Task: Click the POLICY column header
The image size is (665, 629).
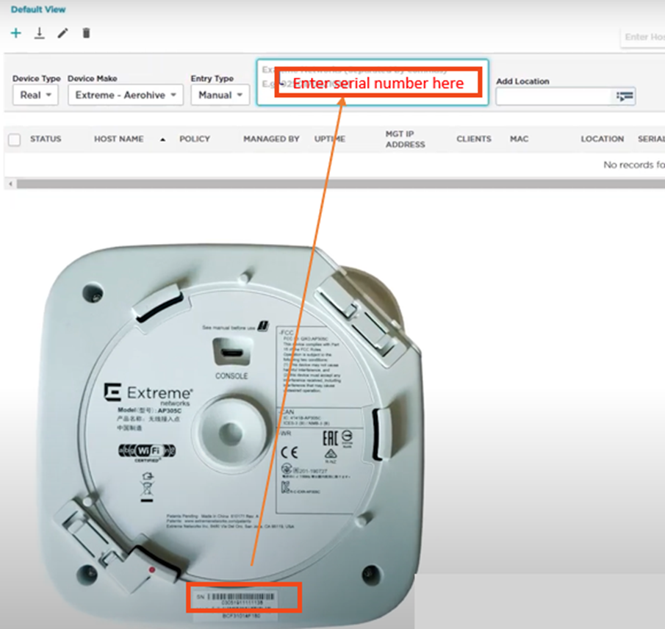Action: click(x=195, y=139)
